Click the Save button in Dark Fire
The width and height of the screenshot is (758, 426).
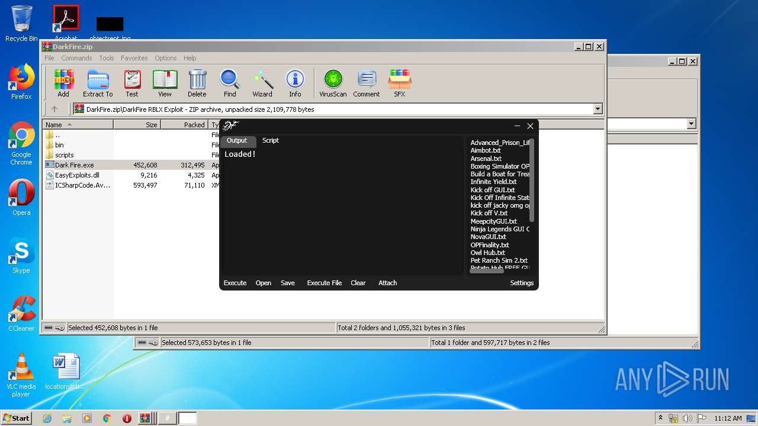288,283
